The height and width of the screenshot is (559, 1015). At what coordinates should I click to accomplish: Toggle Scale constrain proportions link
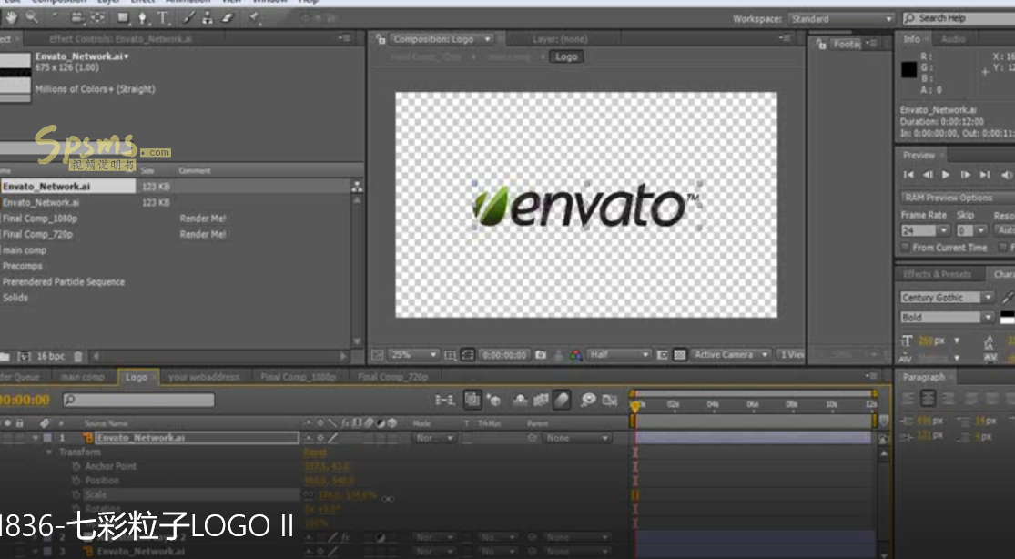point(308,495)
